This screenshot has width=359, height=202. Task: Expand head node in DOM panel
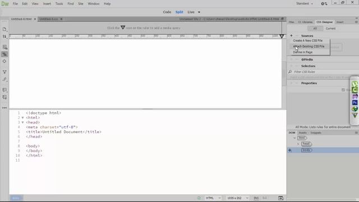(298, 144)
